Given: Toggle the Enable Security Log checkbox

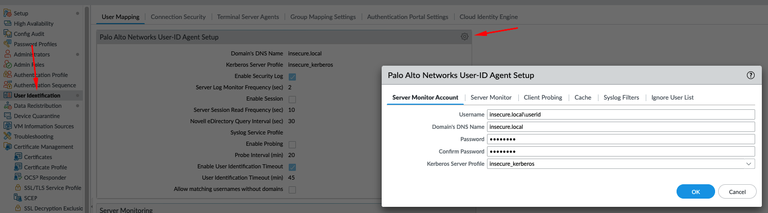Looking at the screenshot, I should point(292,76).
